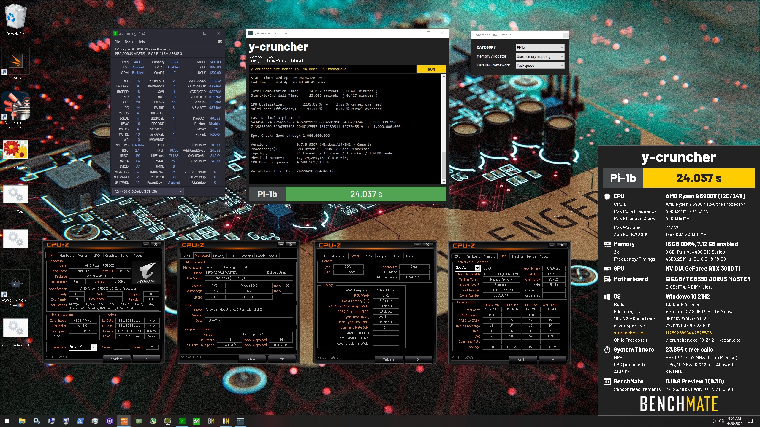
Task: Click the BIOS Version field F14 in CPU-Z
Action: [x=249, y=315]
